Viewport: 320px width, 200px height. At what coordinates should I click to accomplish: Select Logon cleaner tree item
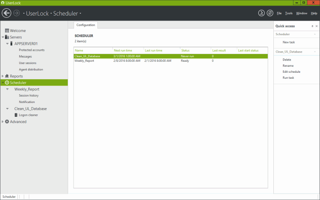(28, 115)
